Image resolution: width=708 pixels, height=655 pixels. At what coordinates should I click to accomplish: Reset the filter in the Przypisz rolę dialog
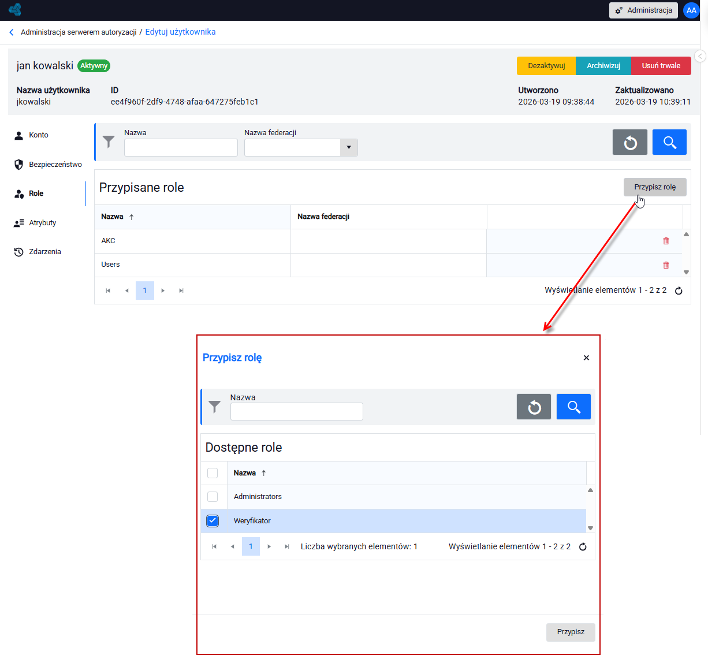pos(534,407)
